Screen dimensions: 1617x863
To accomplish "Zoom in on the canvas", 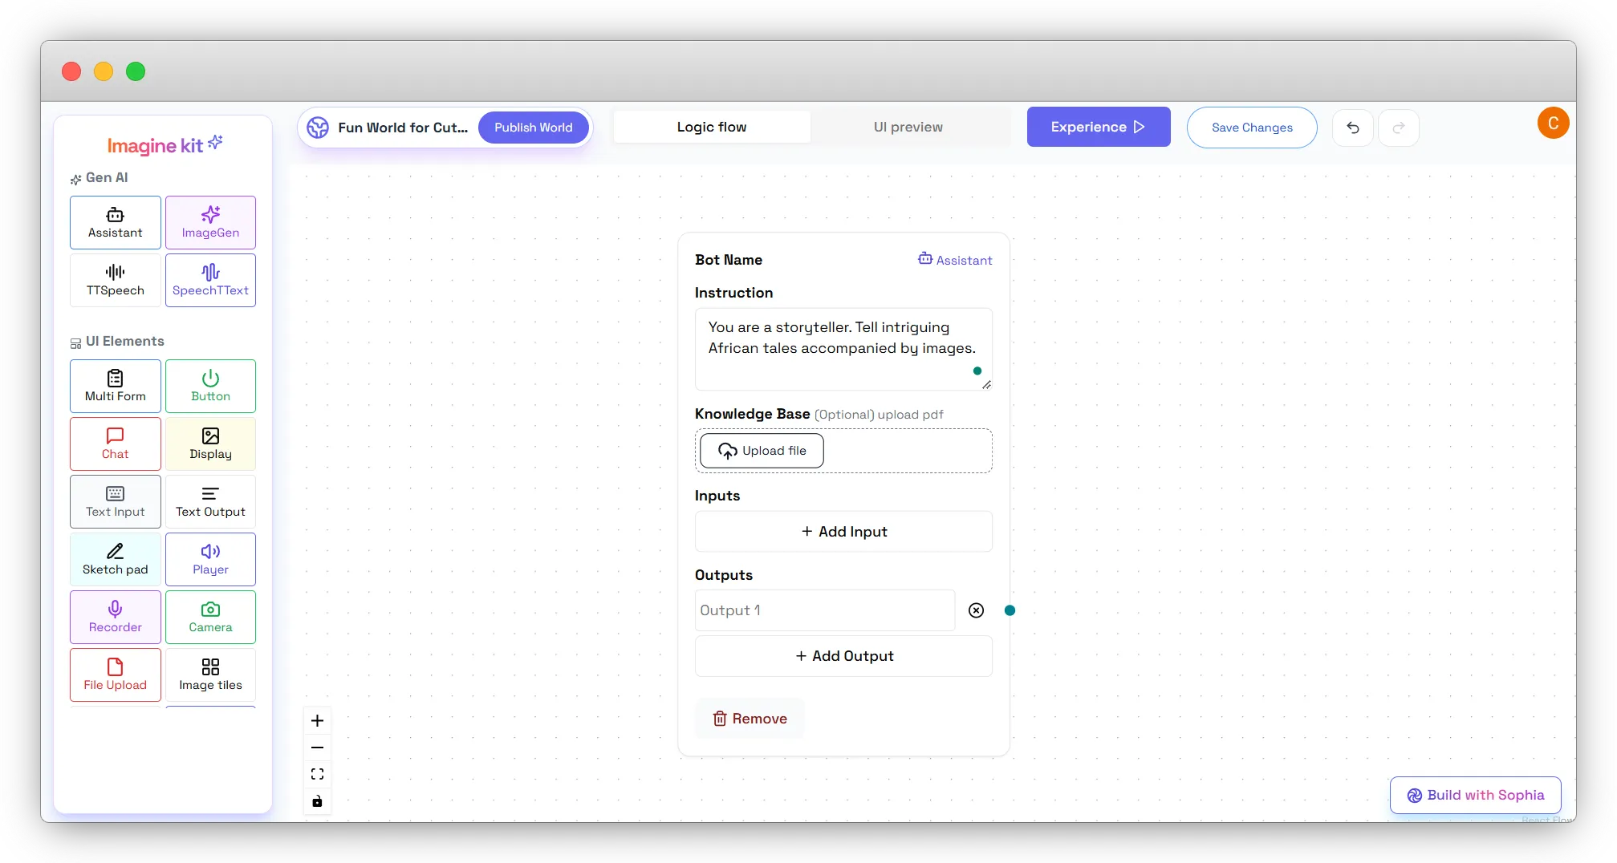I will click(317, 720).
